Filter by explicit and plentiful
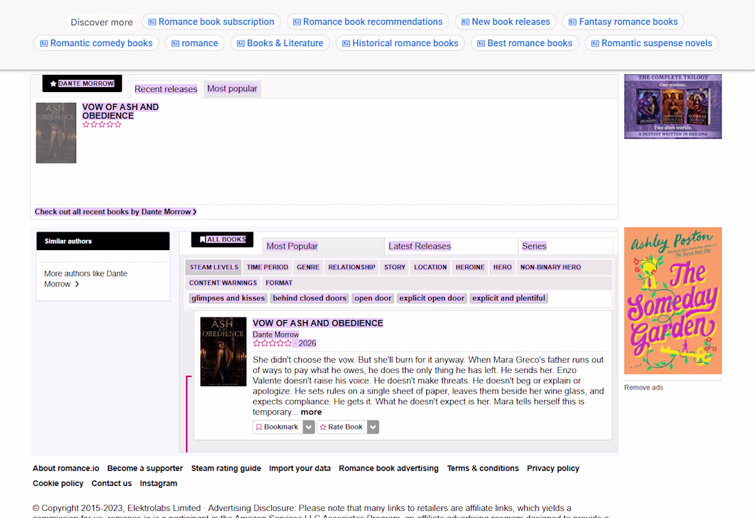 509,298
